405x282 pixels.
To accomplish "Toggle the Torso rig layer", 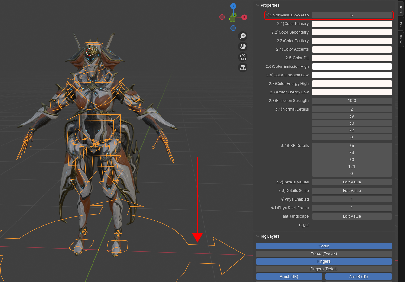I will click(x=324, y=246).
